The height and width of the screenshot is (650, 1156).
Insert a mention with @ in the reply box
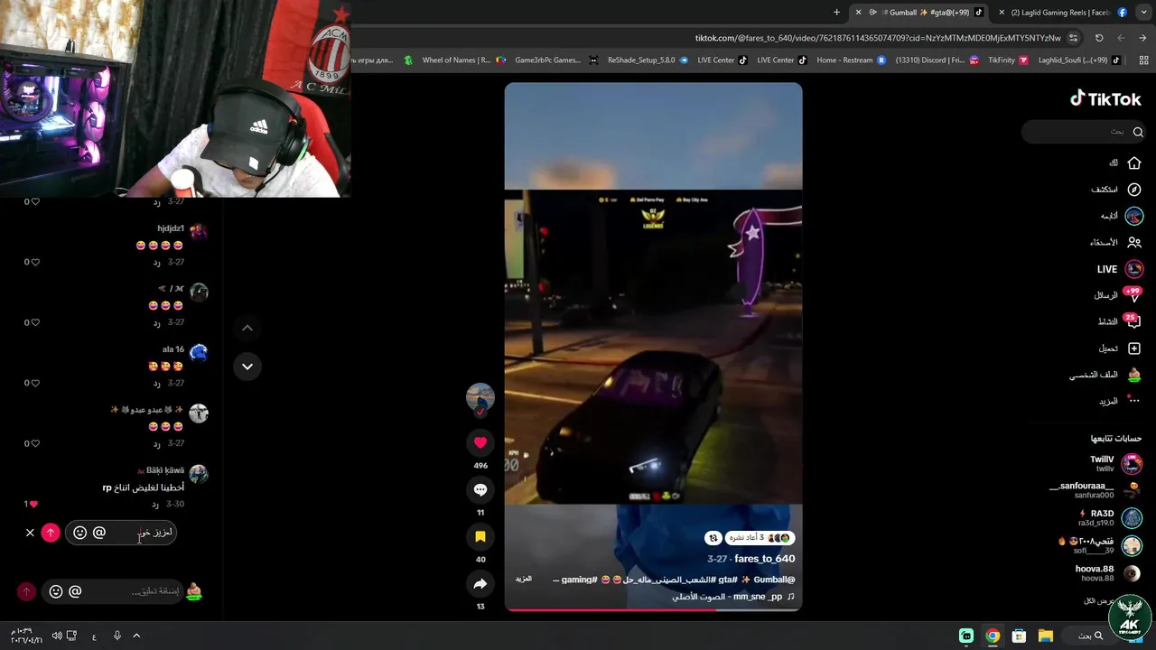pos(99,533)
